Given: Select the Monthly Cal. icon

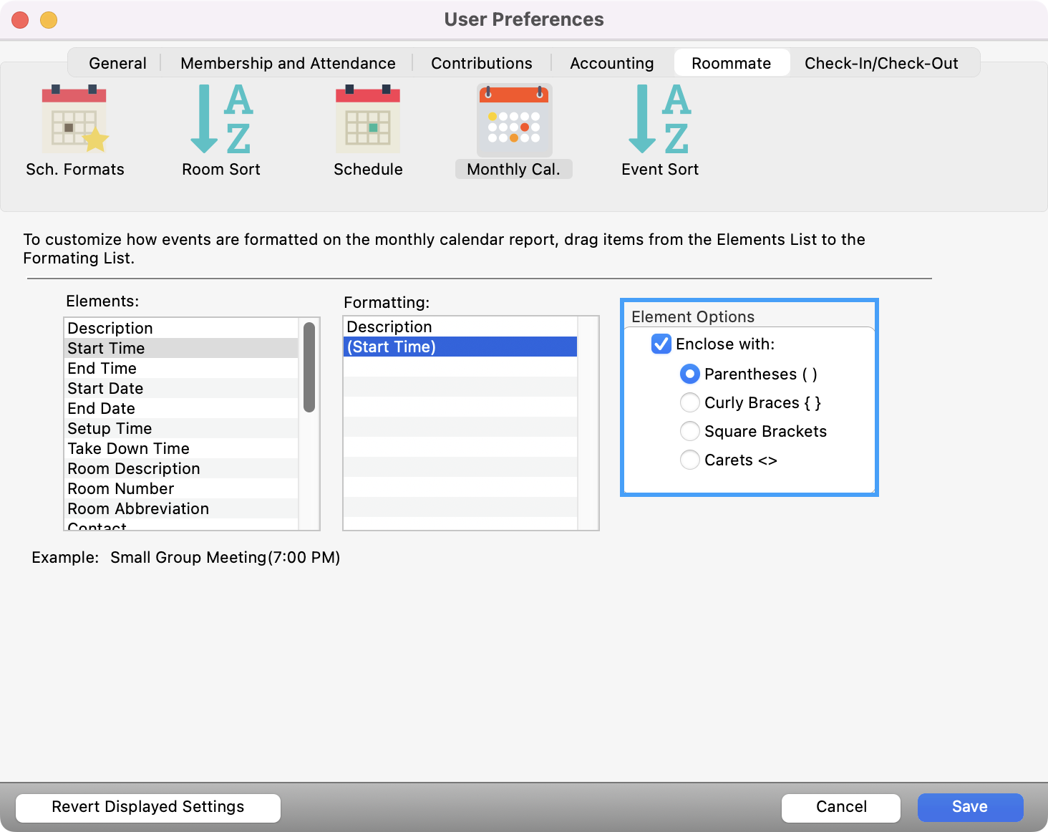Looking at the screenshot, I should [x=514, y=121].
